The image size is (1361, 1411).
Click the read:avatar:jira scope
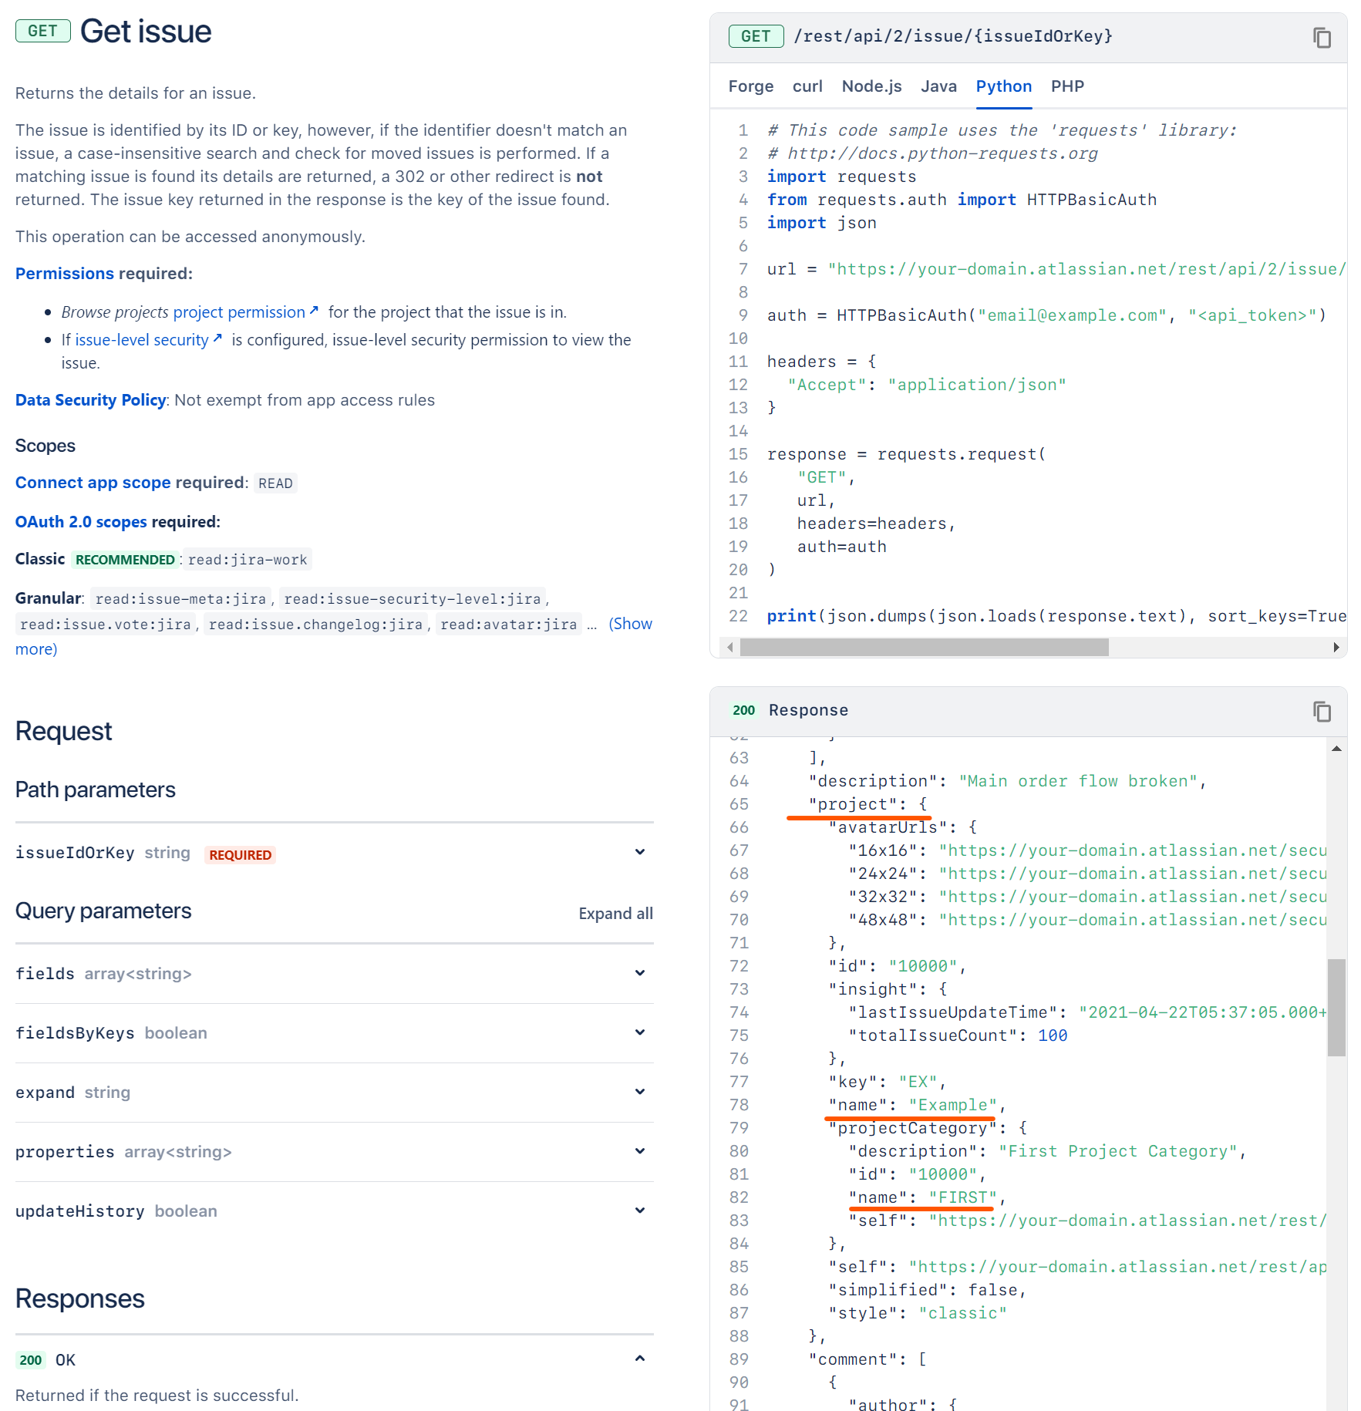[508, 625]
